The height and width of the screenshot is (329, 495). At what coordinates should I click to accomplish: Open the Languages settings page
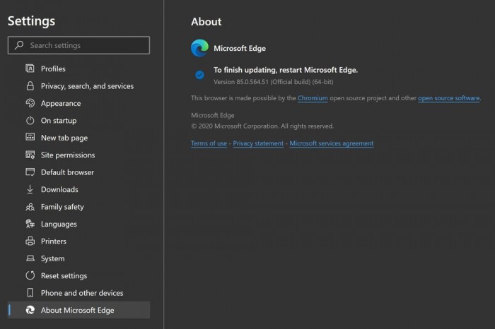tap(59, 224)
